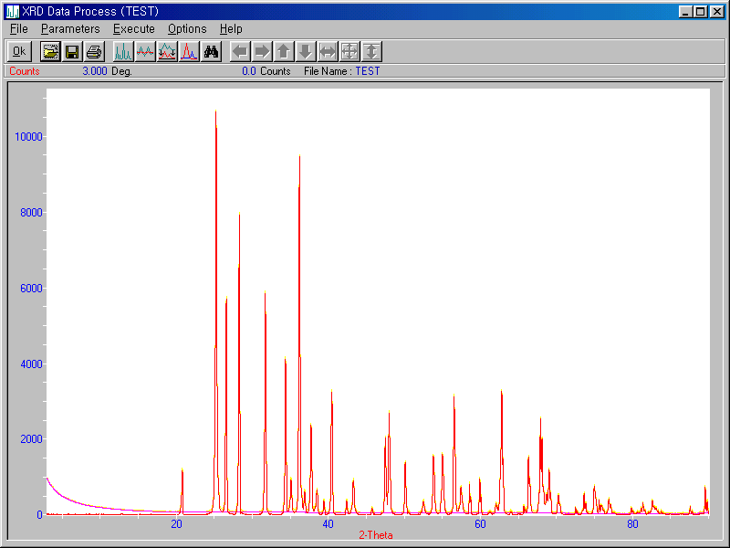The width and height of the screenshot is (730, 548).
Task: Click the red Counts label in status bar
Action: (x=25, y=71)
